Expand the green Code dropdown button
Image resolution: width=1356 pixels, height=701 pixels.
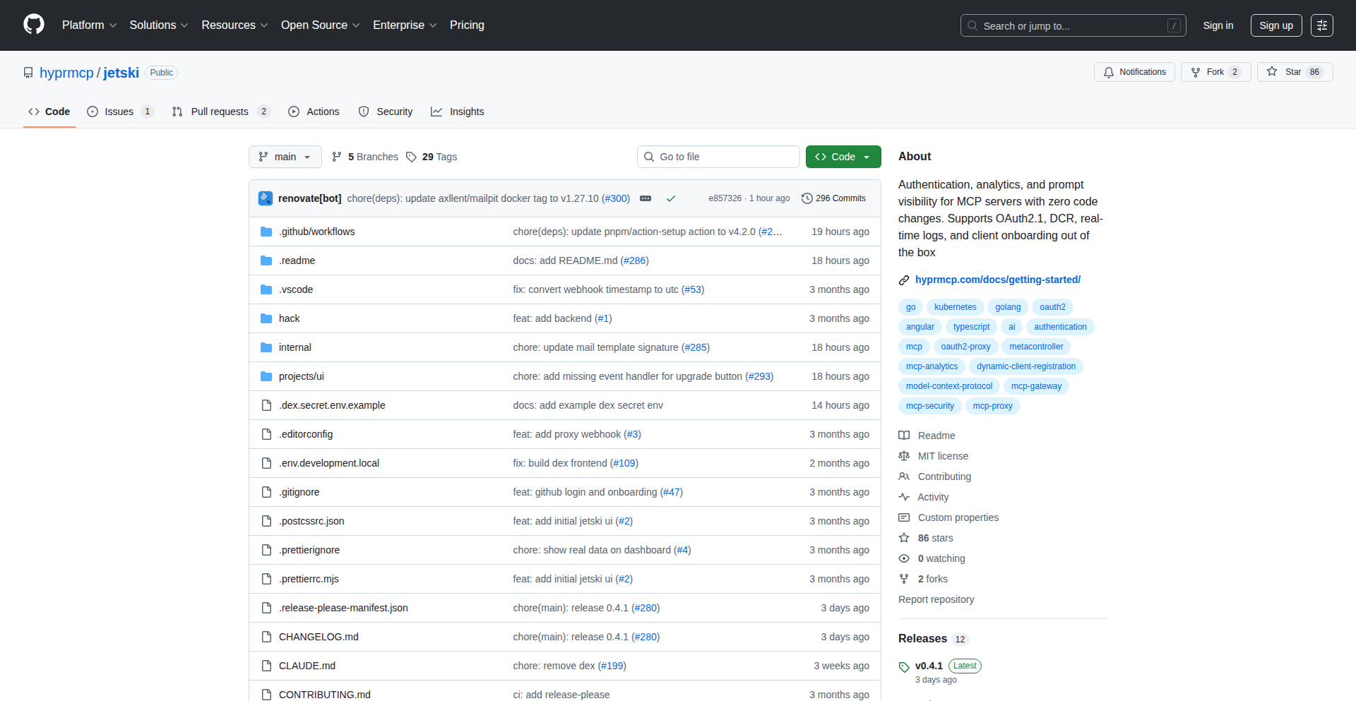coord(843,157)
